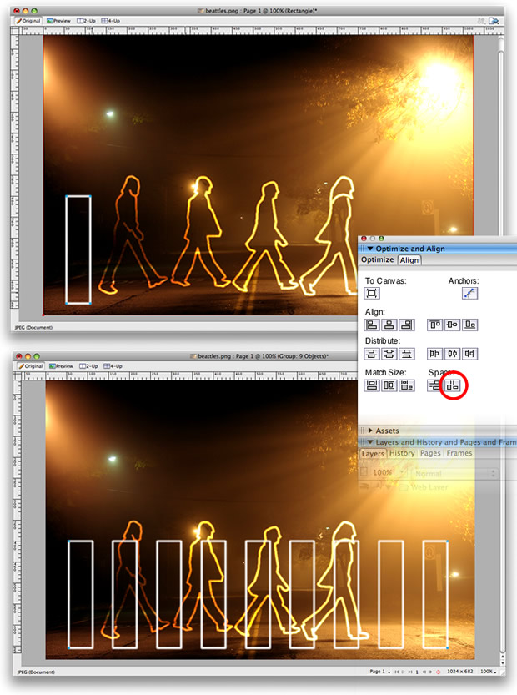The height and width of the screenshot is (695, 517).
Task: Toggle the Anchors alignment option
Action: pos(470,293)
